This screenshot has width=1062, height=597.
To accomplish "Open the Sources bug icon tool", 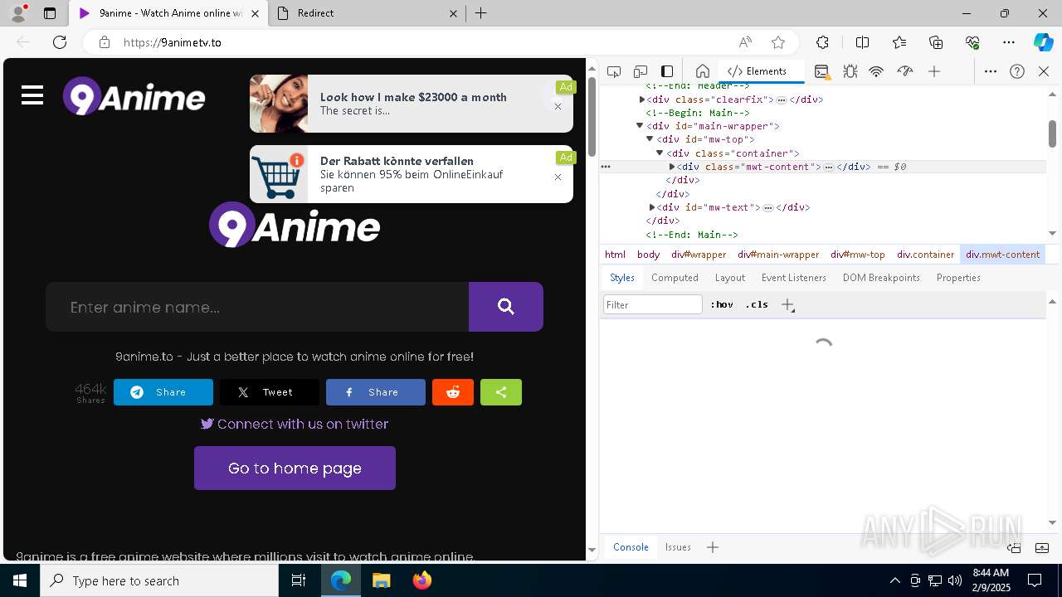I will tap(850, 71).
